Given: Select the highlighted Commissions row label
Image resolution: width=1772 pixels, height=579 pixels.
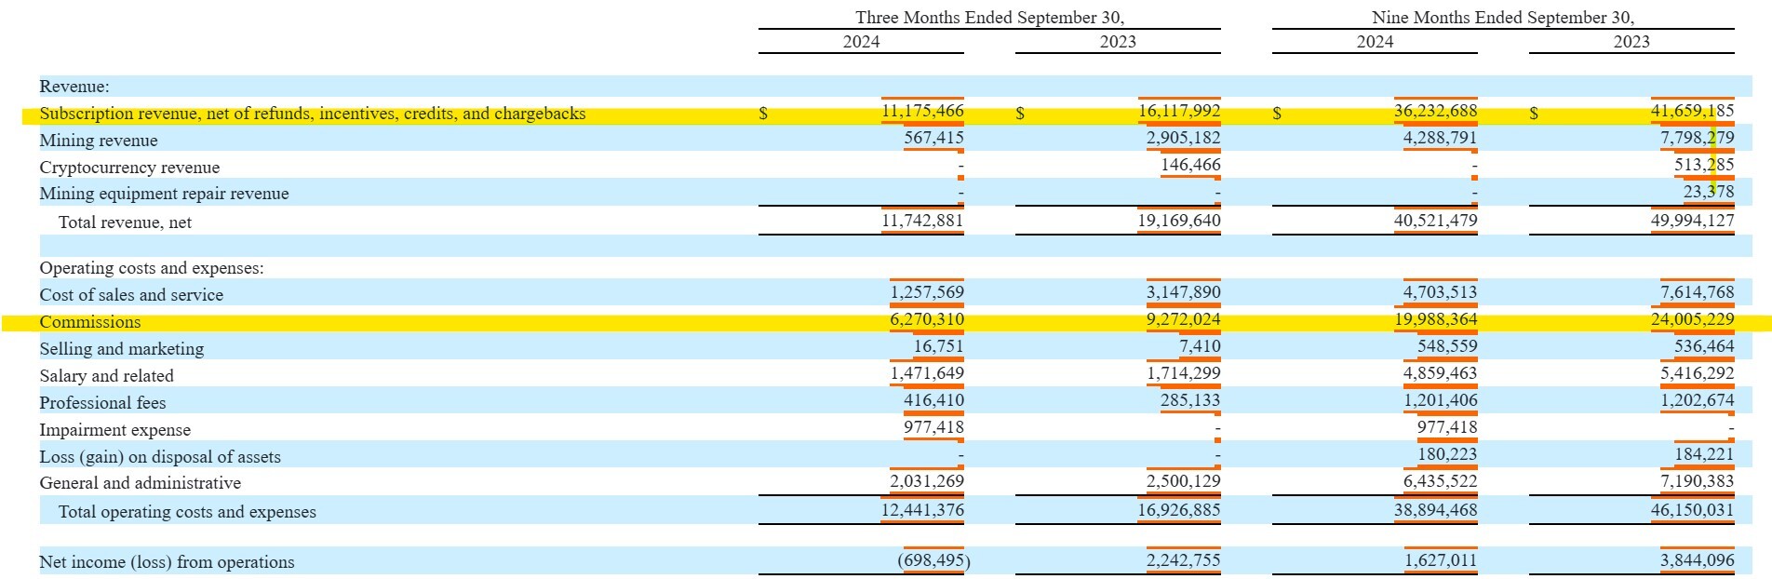Looking at the screenshot, I should [x=90, y=322].
